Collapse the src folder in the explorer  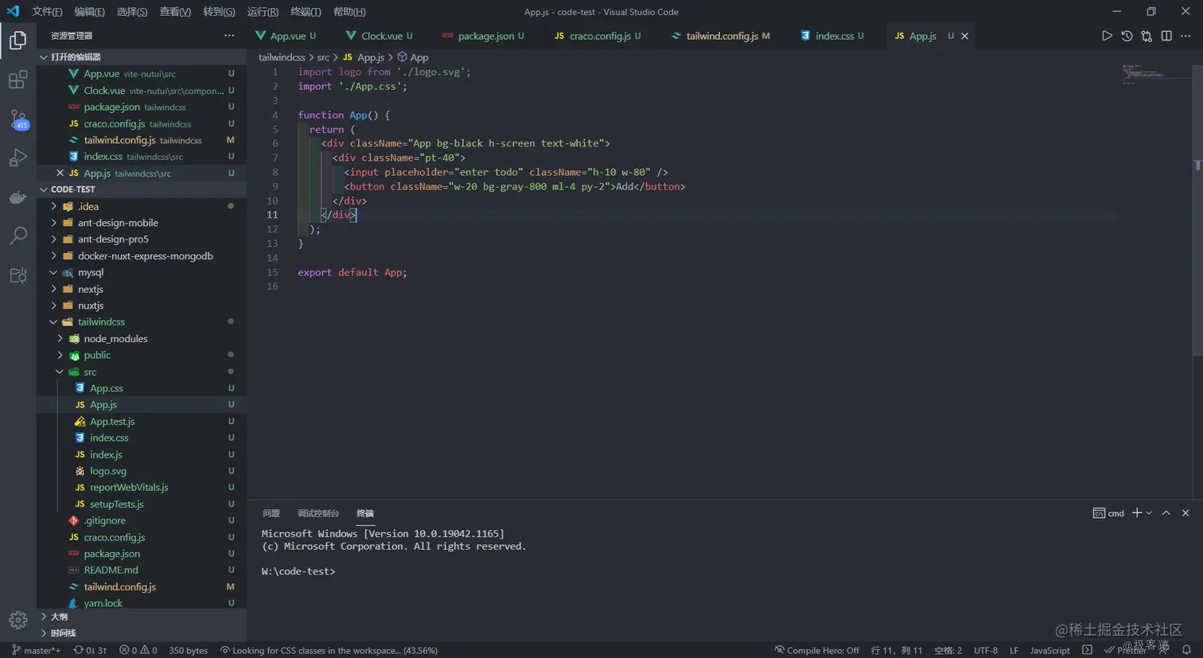click(60, 371)
